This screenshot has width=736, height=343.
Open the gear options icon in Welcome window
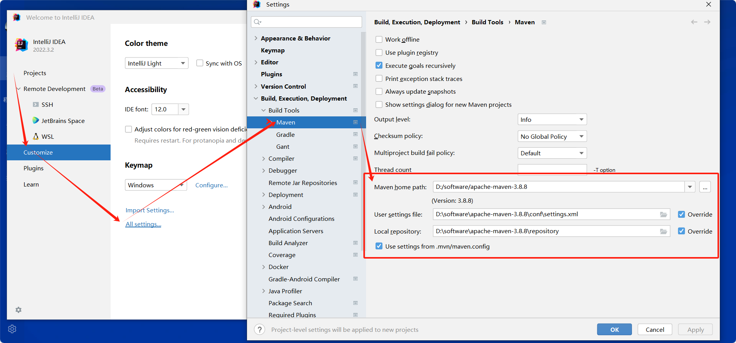(x=18, y=310)
